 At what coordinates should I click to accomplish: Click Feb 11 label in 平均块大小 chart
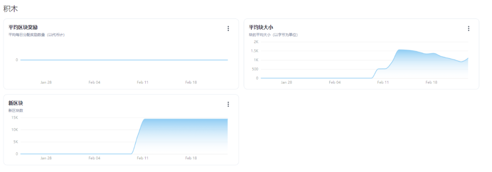pyautogui.click(x=383, y=83)
